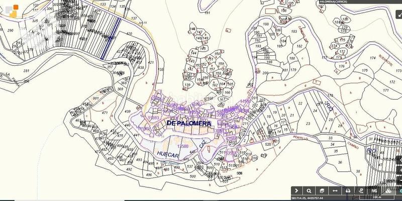Select parcel 191 on the map

[x=207, y=13]
